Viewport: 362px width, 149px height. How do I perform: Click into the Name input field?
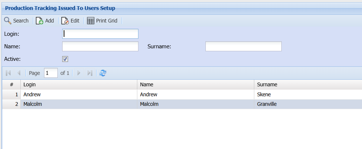point(100,46)
